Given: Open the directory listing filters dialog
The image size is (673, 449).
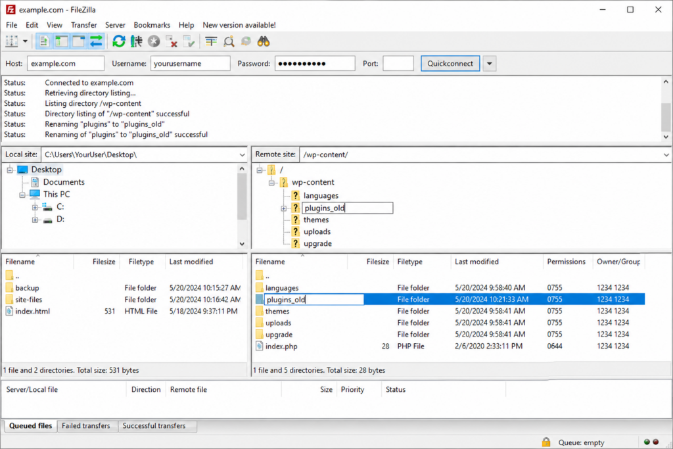Looking at the screenshot, I should (x=211, y=41).
